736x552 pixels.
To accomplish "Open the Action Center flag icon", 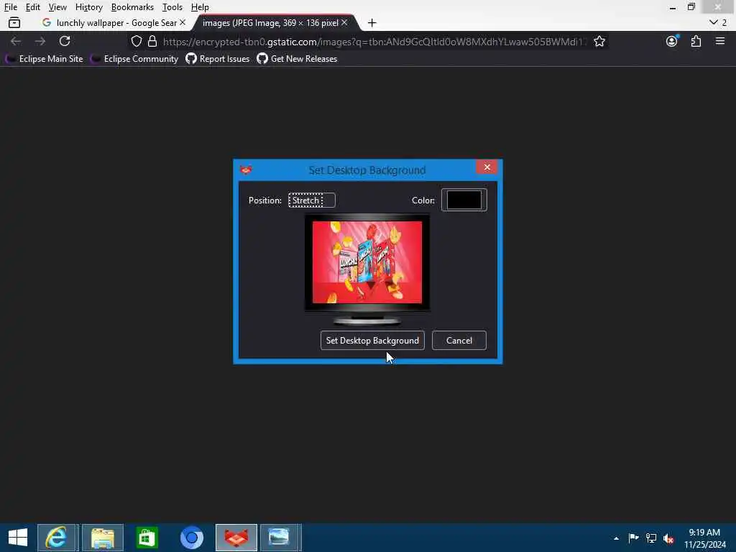I will tap(634, 538).
